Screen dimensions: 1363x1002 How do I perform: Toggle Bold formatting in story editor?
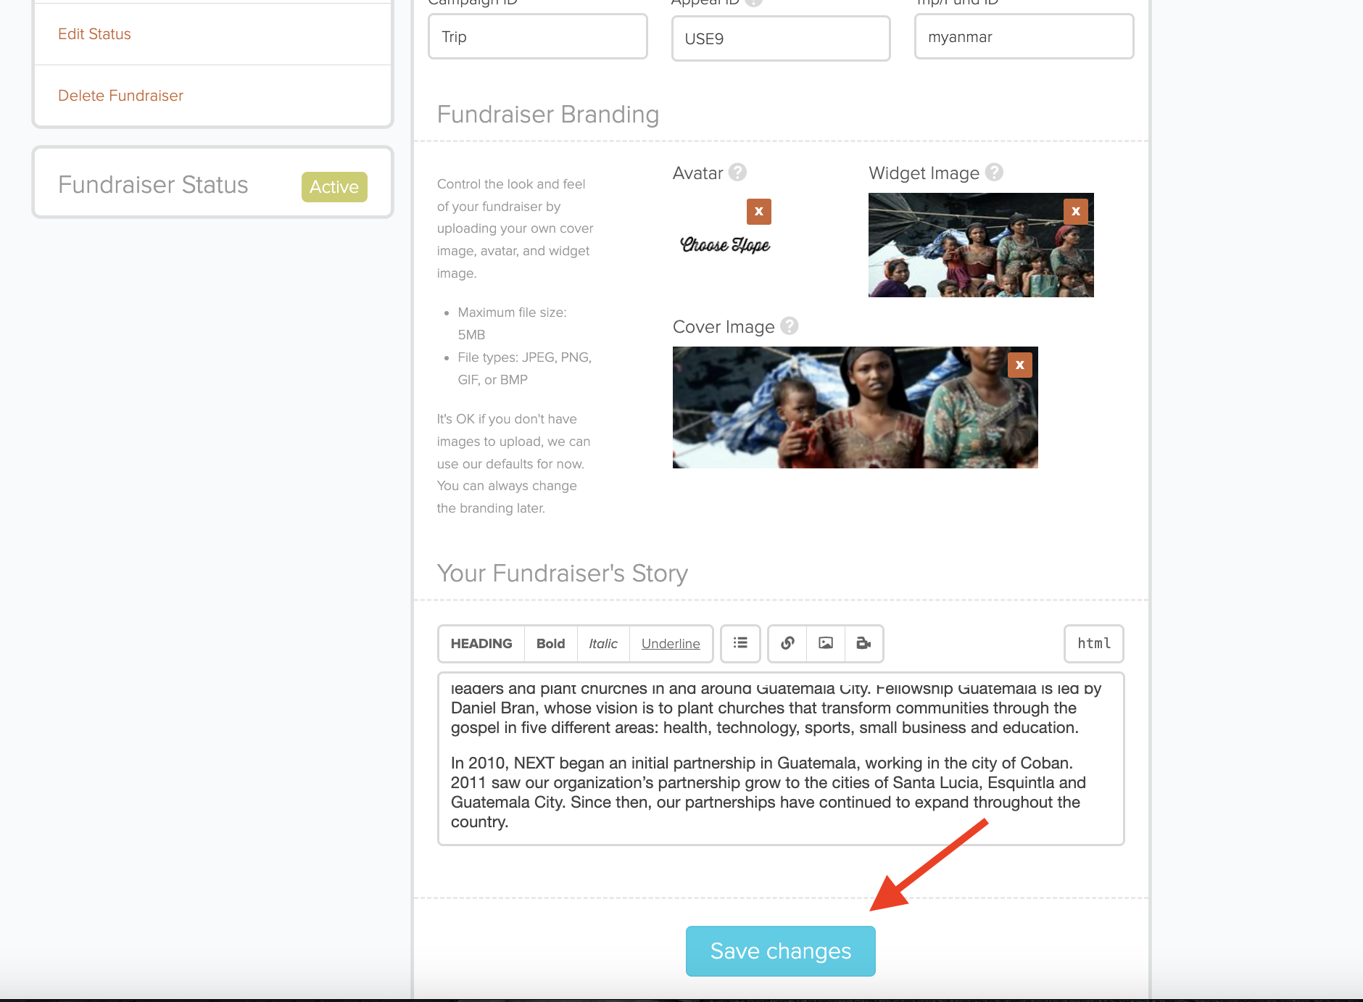pos(551,644)
